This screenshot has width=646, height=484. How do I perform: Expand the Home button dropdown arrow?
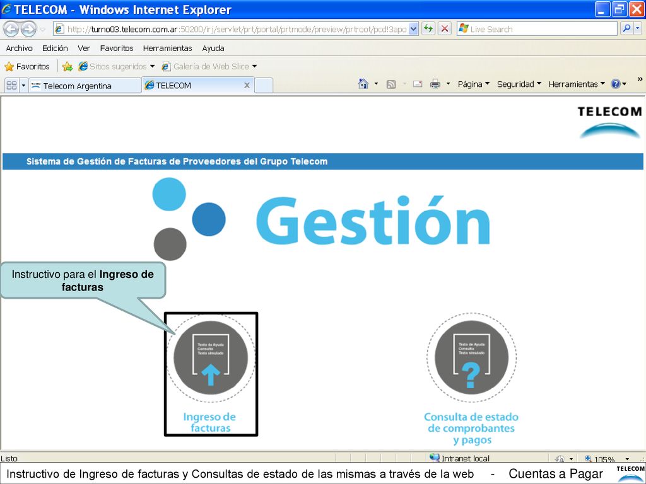click(x=376, y=84)
